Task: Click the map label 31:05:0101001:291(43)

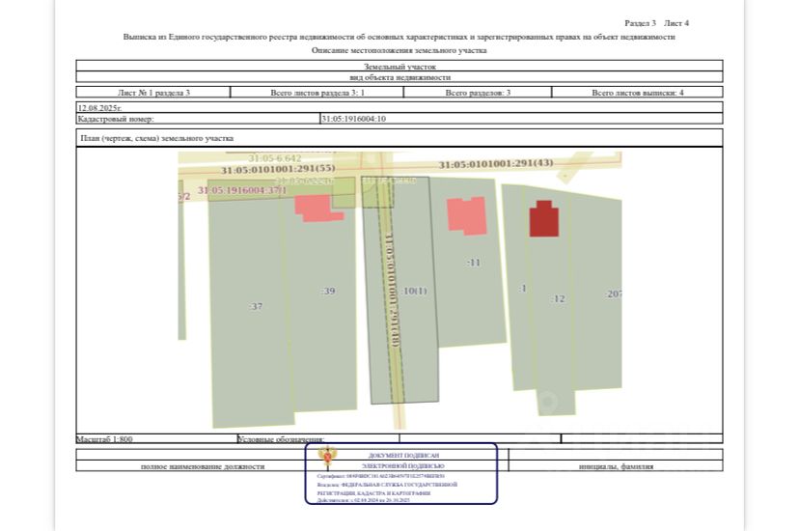Action: (496, 163)
